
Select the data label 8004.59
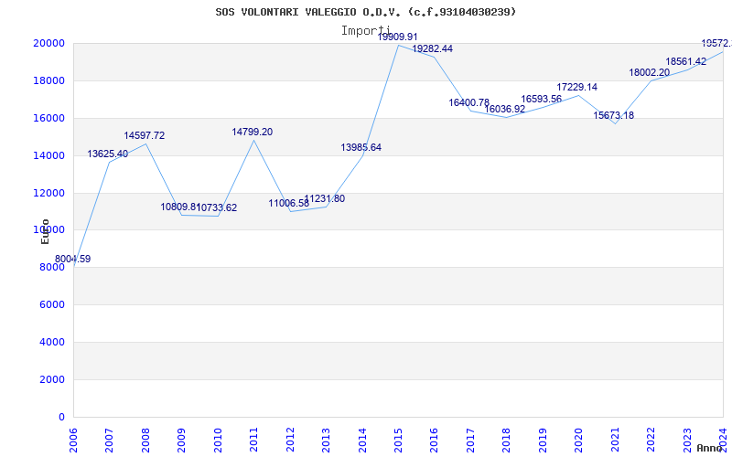tap(73, 260)
